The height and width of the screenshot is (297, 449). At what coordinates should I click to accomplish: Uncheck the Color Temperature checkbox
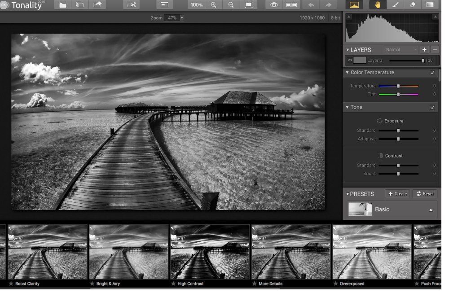click(432, 72)
